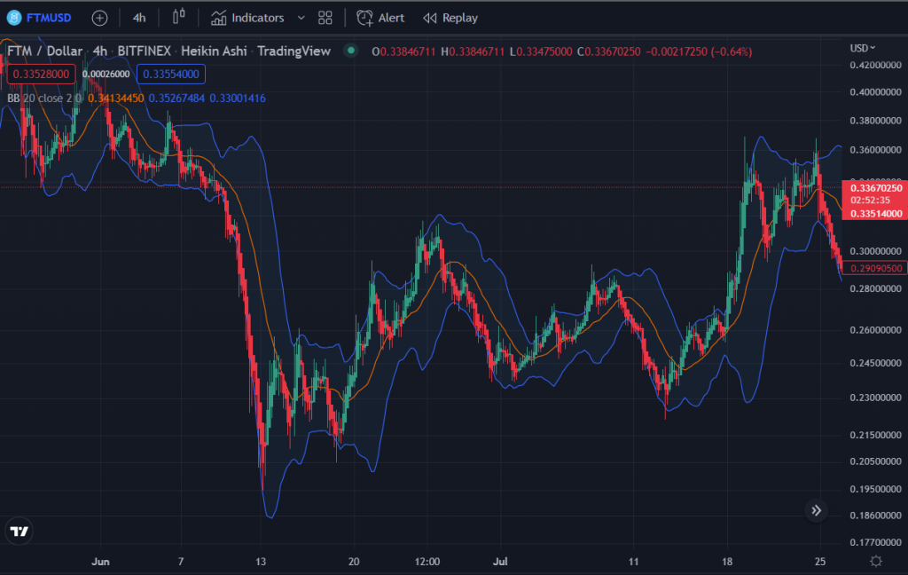Select the BB 20 close 2 0 legend
This screenshot has height=575, width=908.
coord(44,98)
